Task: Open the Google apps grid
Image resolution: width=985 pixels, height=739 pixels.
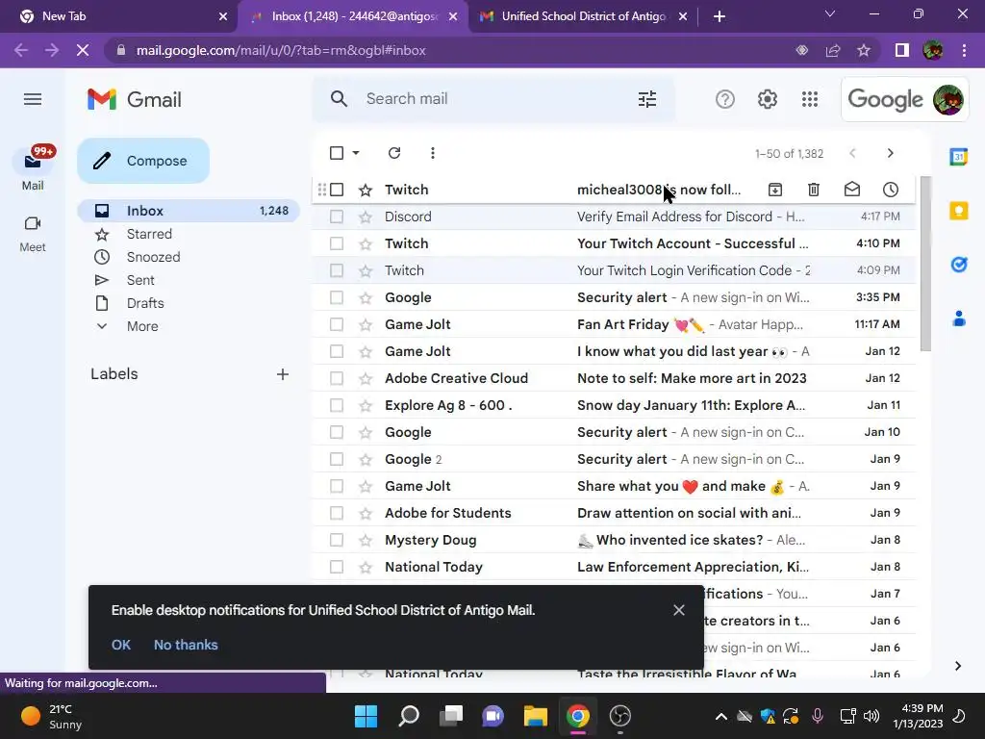Action: (x=810, y=99)
